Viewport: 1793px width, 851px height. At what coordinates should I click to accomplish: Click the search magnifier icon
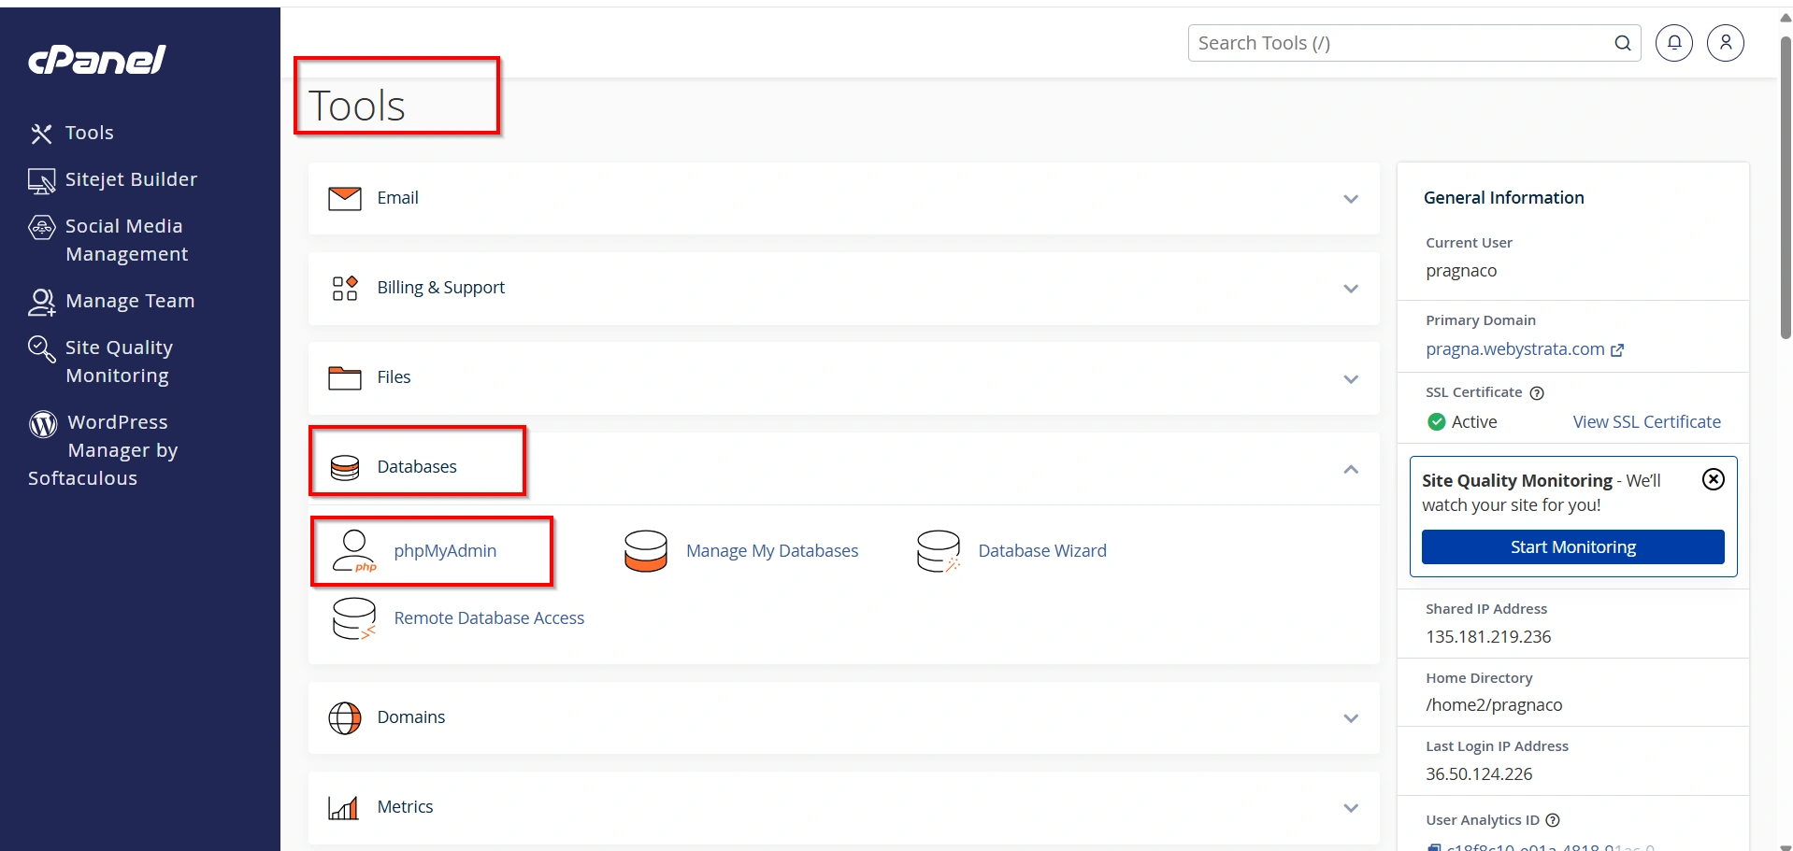click(1623, 43)
